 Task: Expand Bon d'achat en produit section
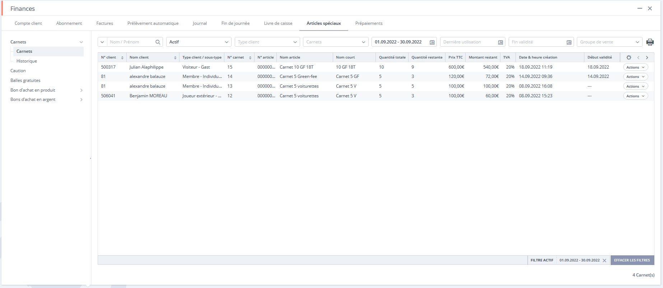pos(81,90)
